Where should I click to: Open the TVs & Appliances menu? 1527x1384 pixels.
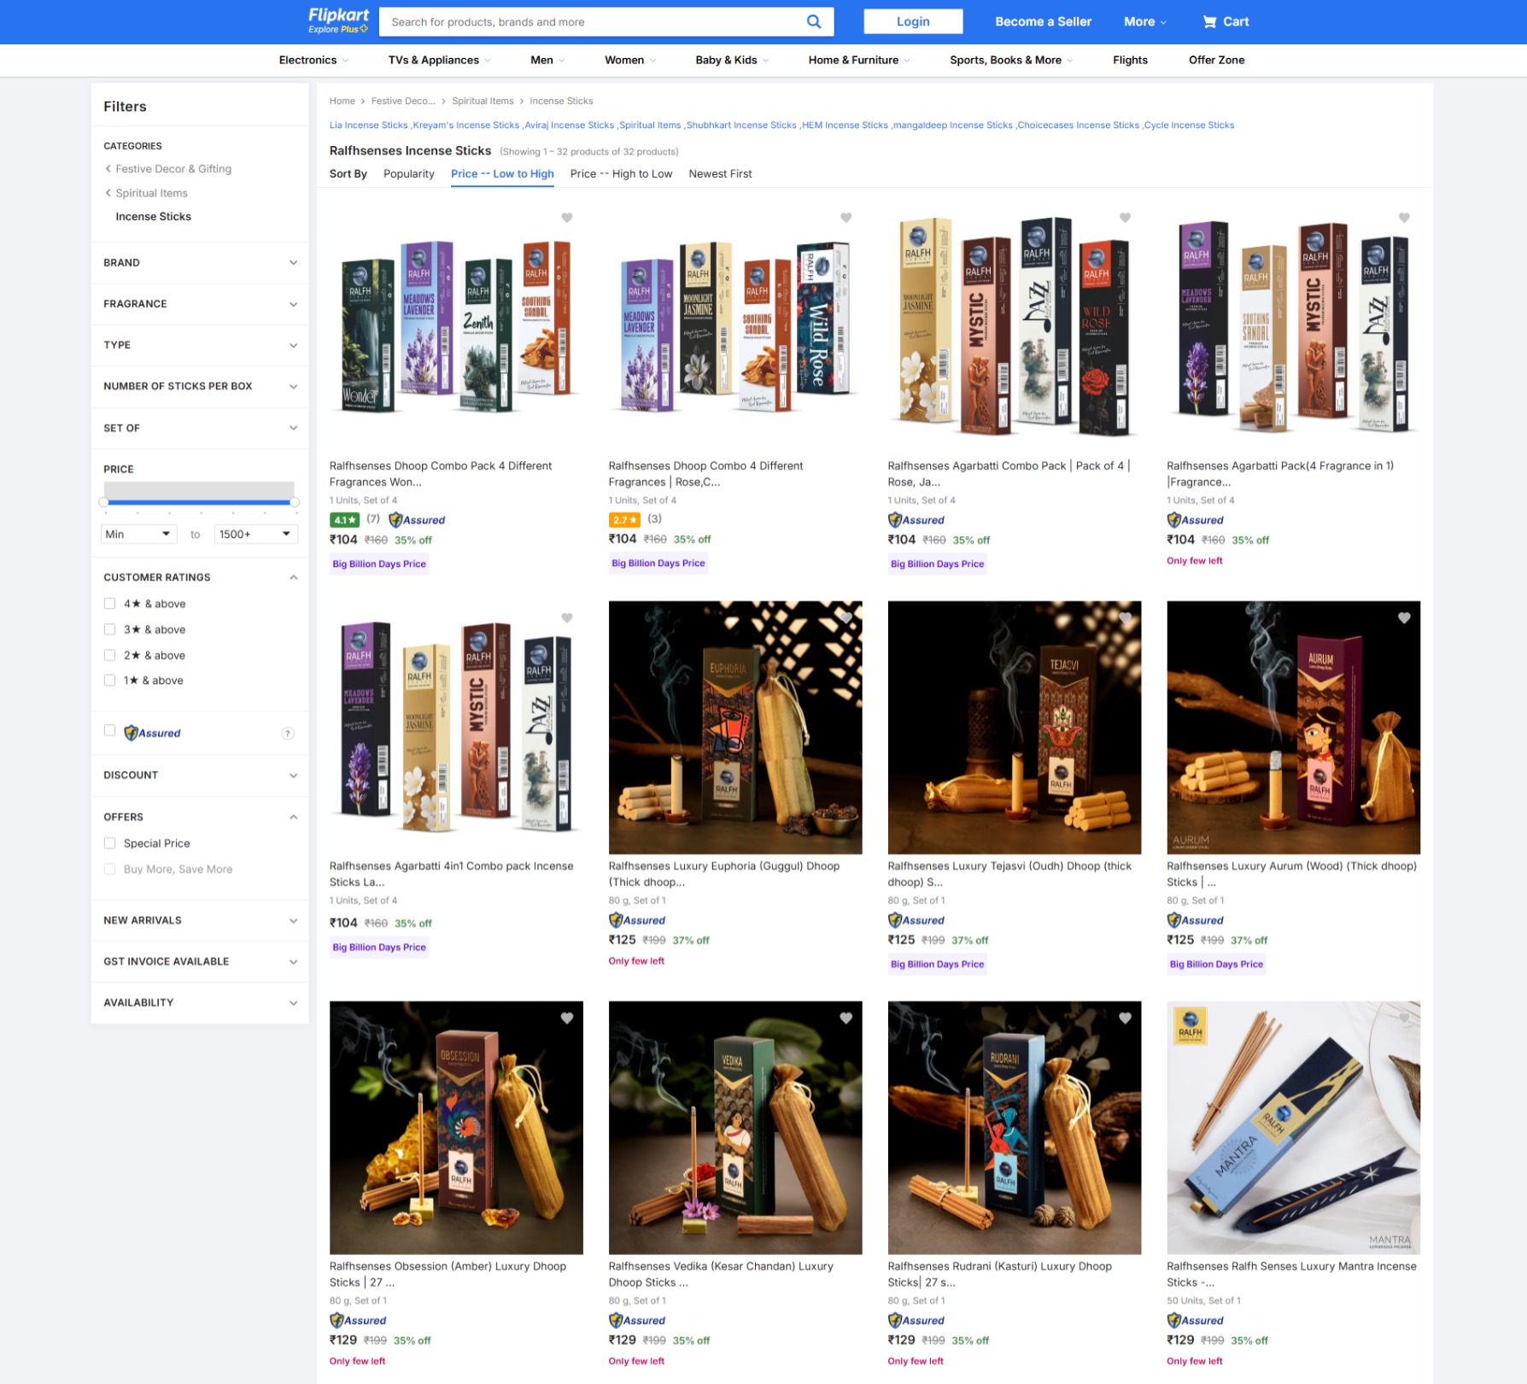point(439,60)
